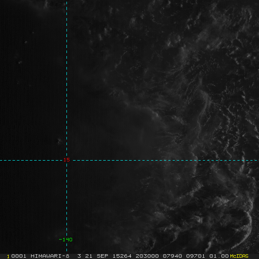The width and height of the screenshot is (259, 259).
Task: Click the 203000 time stamp
Action: coord(147,256)
